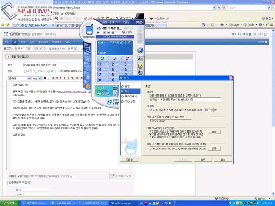Open the category dropdown beside the radio buttons
This screenshot has height=206, width=275.
70,71
